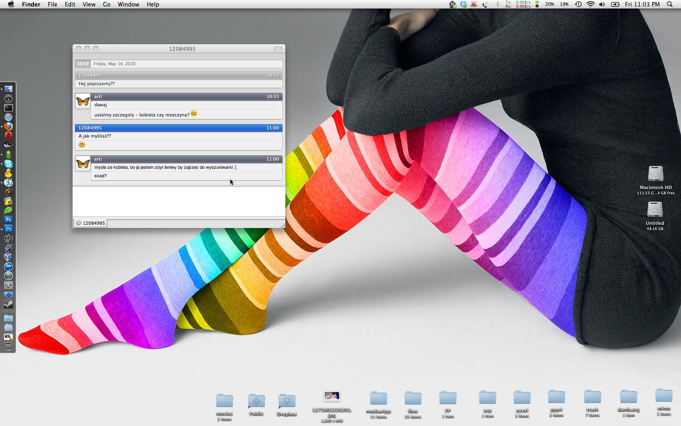The height and width of the screenshot is (426, 681).
Task: Launch Terminal from the dock
Action: pyautogui.click(x=8, y=108)
